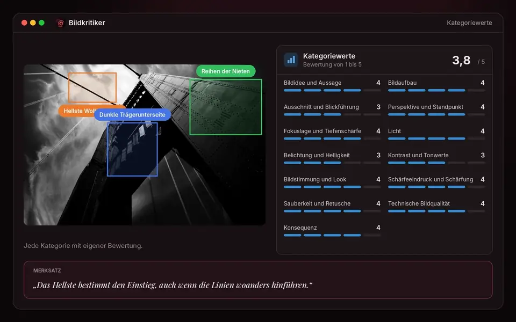Click the subtitle "Bewertung von 1 bis 5"
This screenshot has height=322, width=516.
[x=332, y=65]
